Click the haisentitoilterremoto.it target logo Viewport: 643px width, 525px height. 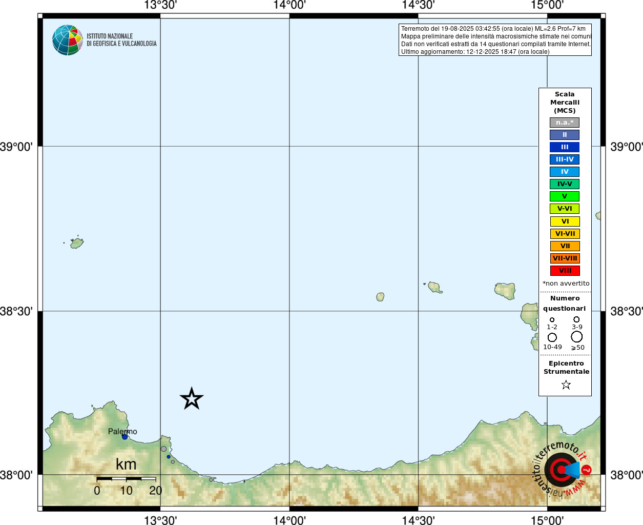[x=560, y=469]
